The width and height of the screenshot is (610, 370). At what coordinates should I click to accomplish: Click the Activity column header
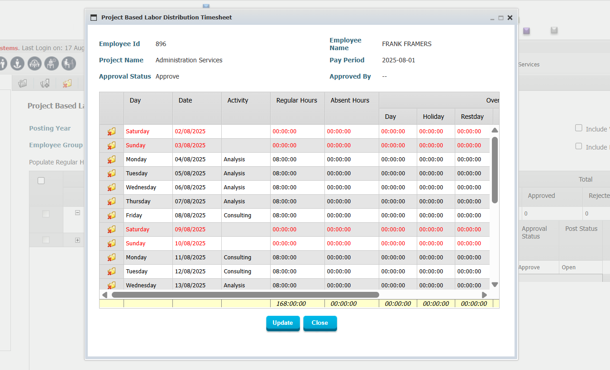point(246,108)
